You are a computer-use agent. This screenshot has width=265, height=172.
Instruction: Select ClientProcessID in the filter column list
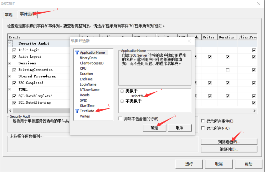point(92,63)
